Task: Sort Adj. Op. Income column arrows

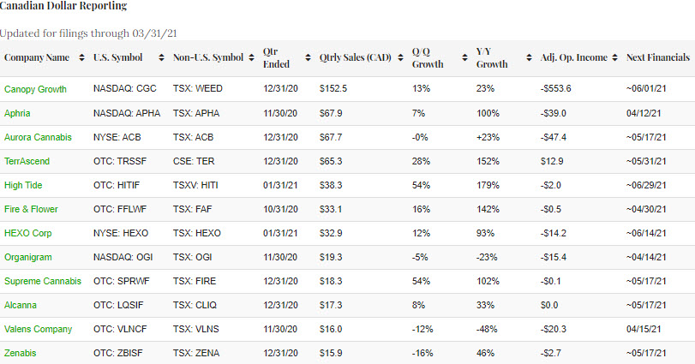Action: [x=615, y=58]
